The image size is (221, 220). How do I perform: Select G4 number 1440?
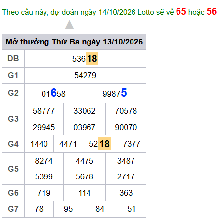pyautogui.click(x=39, y=144)
